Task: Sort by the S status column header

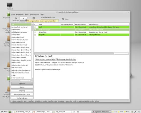Action: point(35,24)
